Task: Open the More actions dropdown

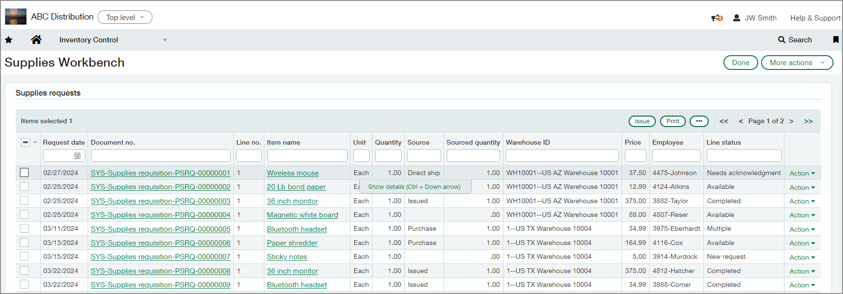Action: [797, 63]
